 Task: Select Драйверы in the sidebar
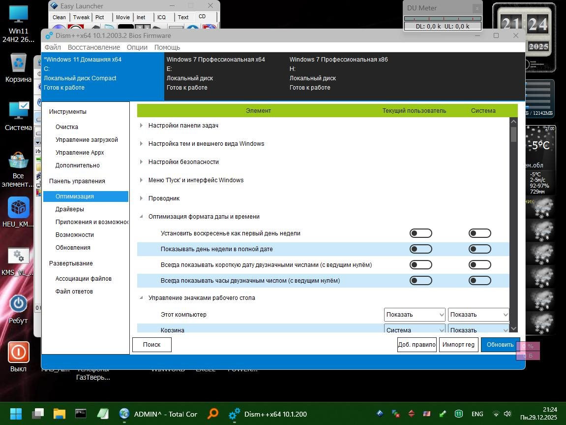coord(70,209)
